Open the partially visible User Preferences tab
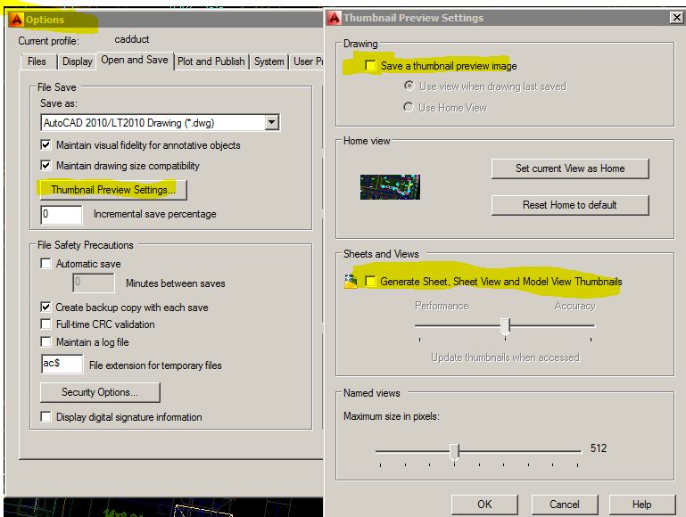This screenshot has height=517, width=686. pyautogui.click(x=308, y=62)
